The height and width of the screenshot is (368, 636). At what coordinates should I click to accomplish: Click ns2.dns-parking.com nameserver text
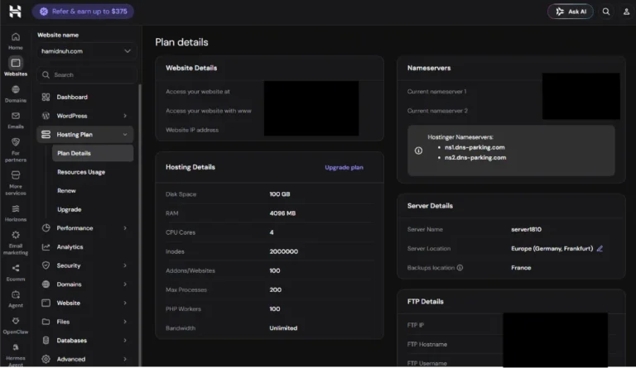pos(475,157)
